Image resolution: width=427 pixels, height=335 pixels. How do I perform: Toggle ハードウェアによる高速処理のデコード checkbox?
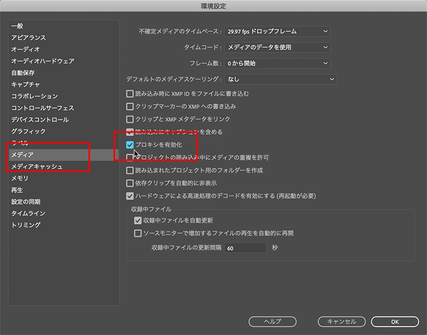click(130, 196)
